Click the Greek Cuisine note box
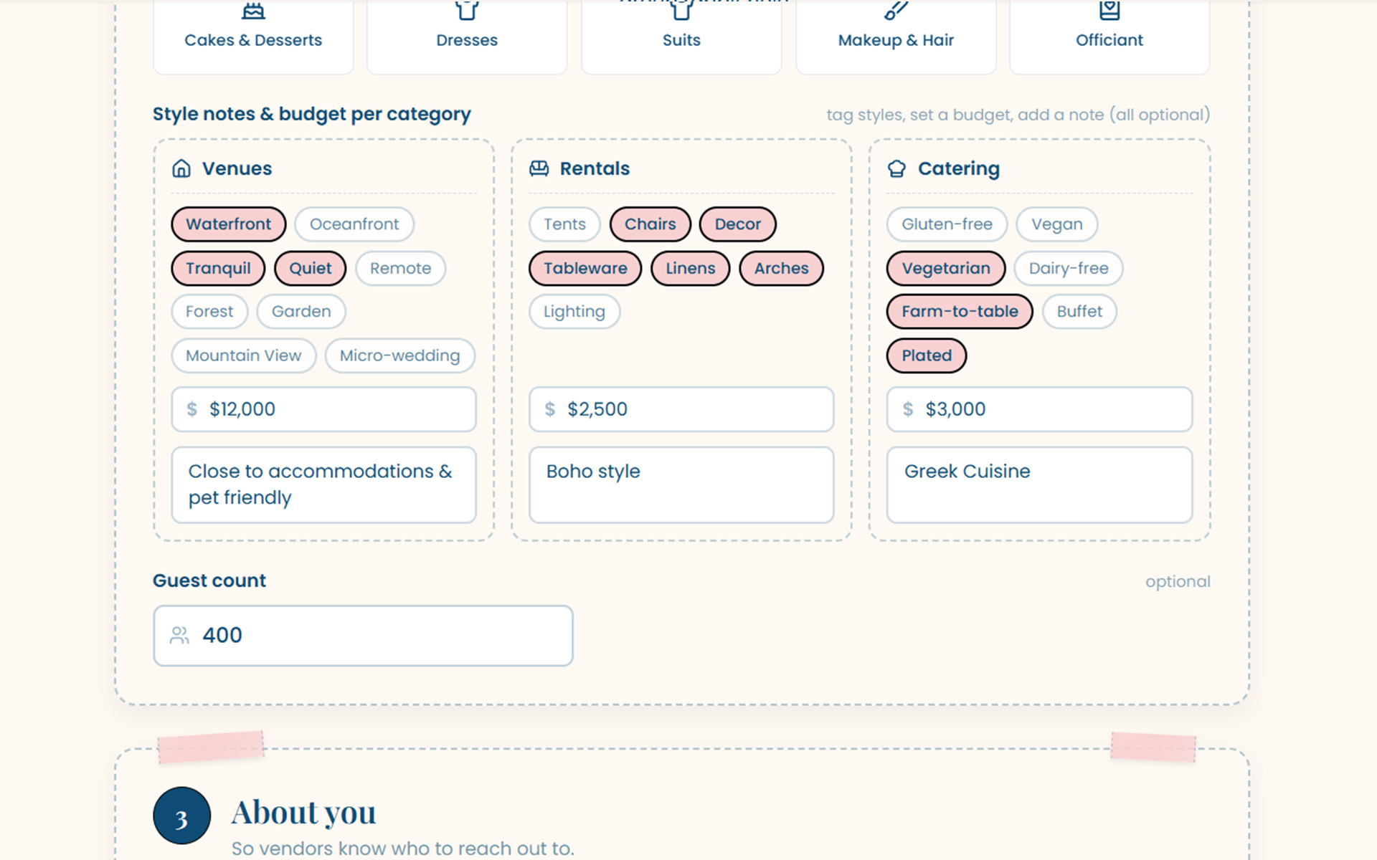1377x860 pixels. tap(1040, 485)
